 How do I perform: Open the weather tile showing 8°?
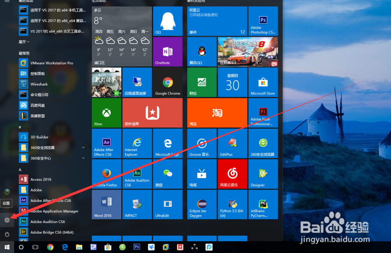[x=122, y=36]
